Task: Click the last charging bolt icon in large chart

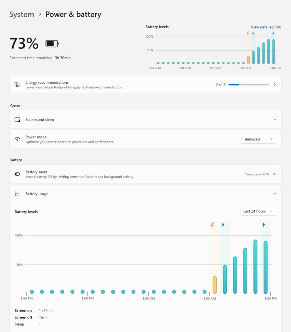Action: click(x=264, y=225)
